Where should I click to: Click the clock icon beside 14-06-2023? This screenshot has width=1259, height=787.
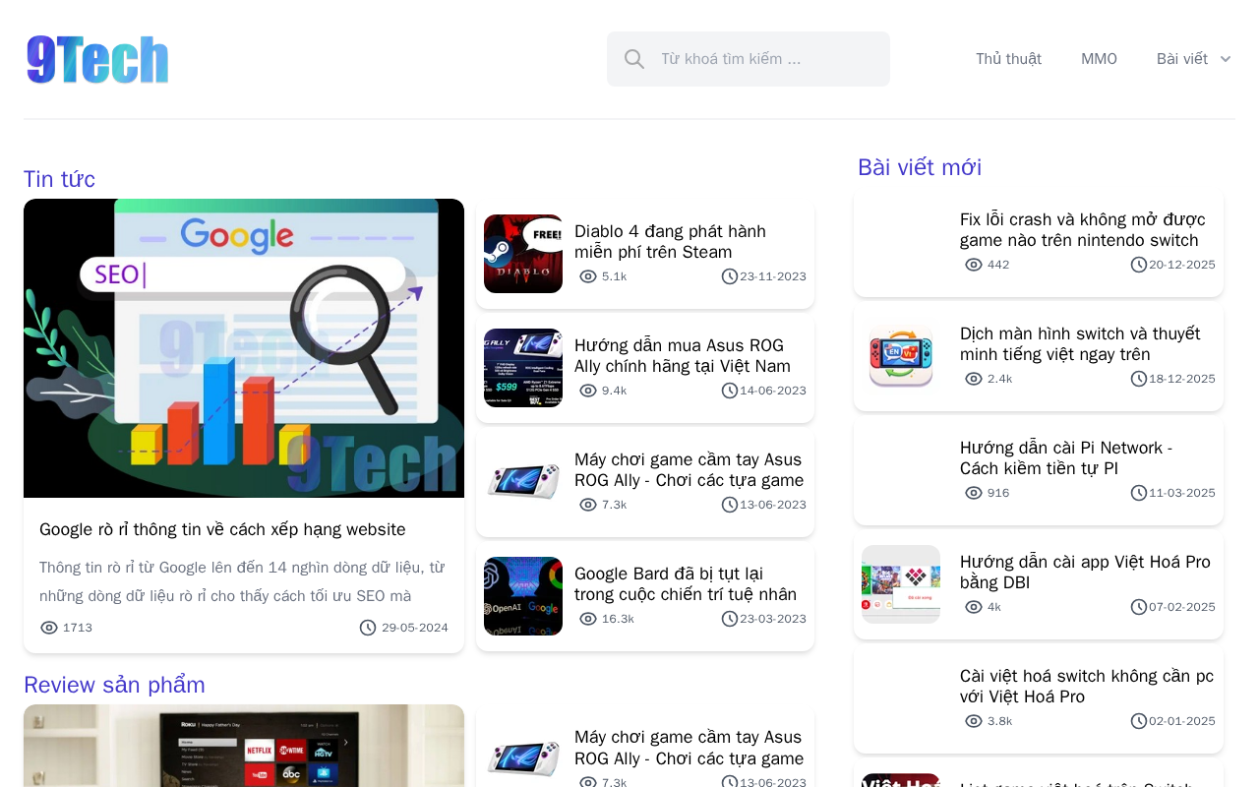[x=730, y=391]
